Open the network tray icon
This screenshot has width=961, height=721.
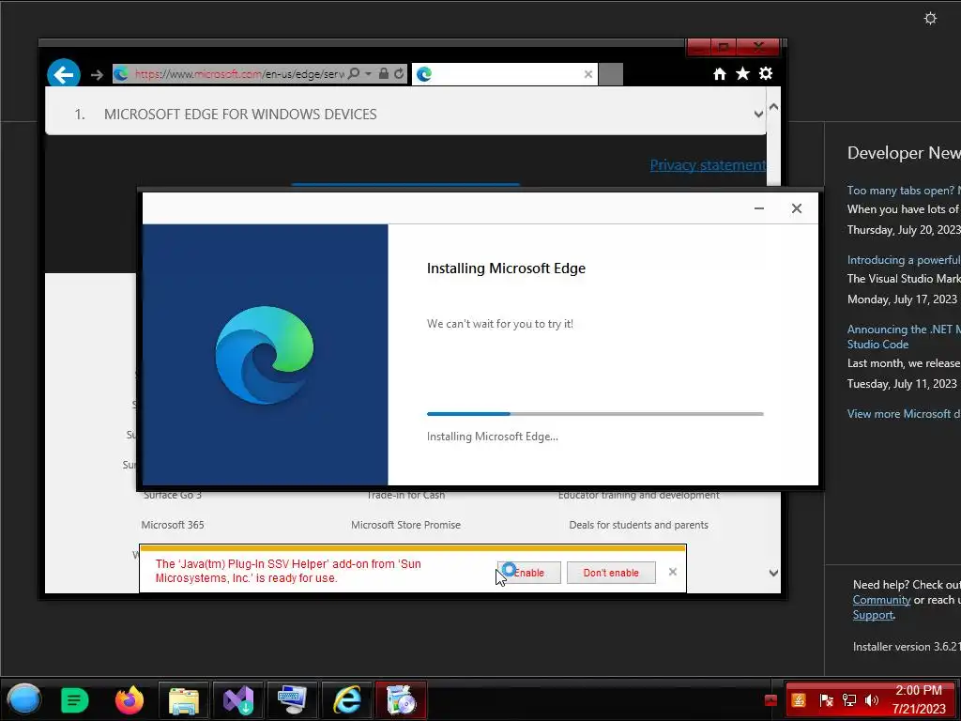tap(849, 700)
